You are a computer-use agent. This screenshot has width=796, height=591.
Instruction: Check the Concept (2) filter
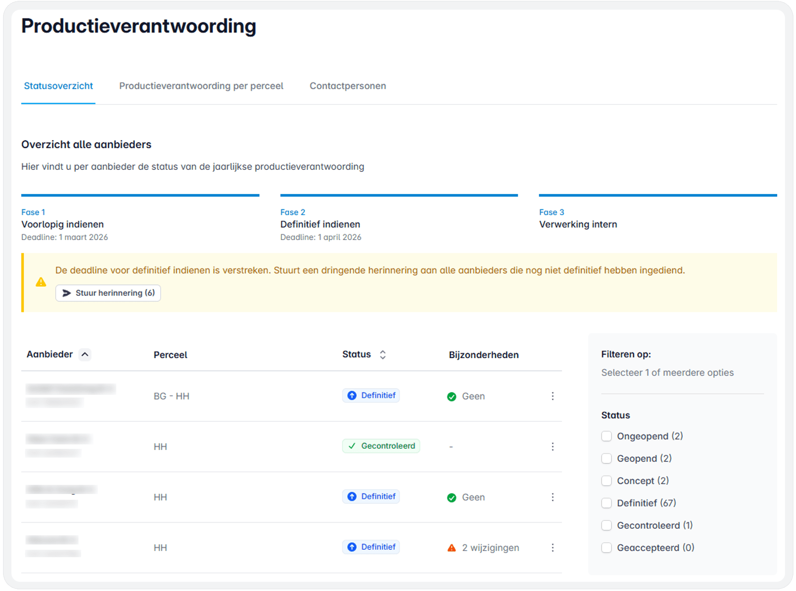606,481
